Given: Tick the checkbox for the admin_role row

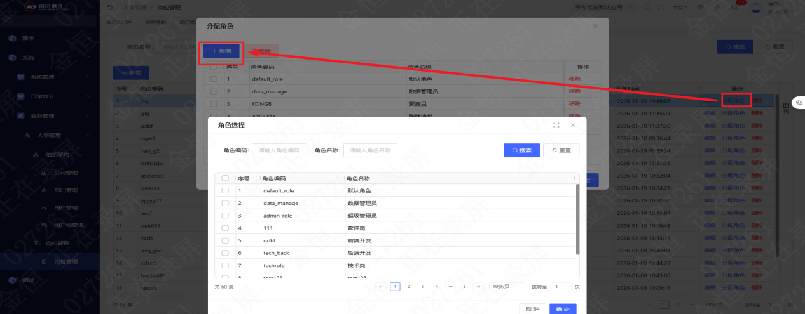Looking at the screenshot, I should tap(225, 215).
